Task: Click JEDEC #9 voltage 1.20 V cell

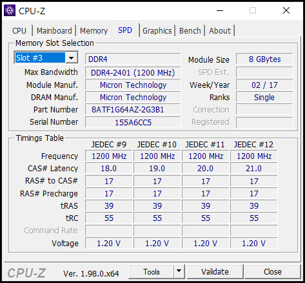Action: point(109,243)
